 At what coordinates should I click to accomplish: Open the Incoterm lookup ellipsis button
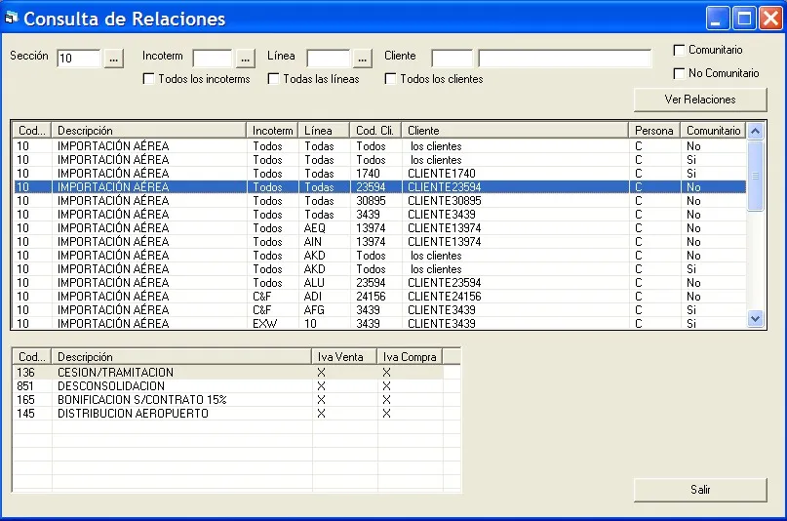coord(246,59)
